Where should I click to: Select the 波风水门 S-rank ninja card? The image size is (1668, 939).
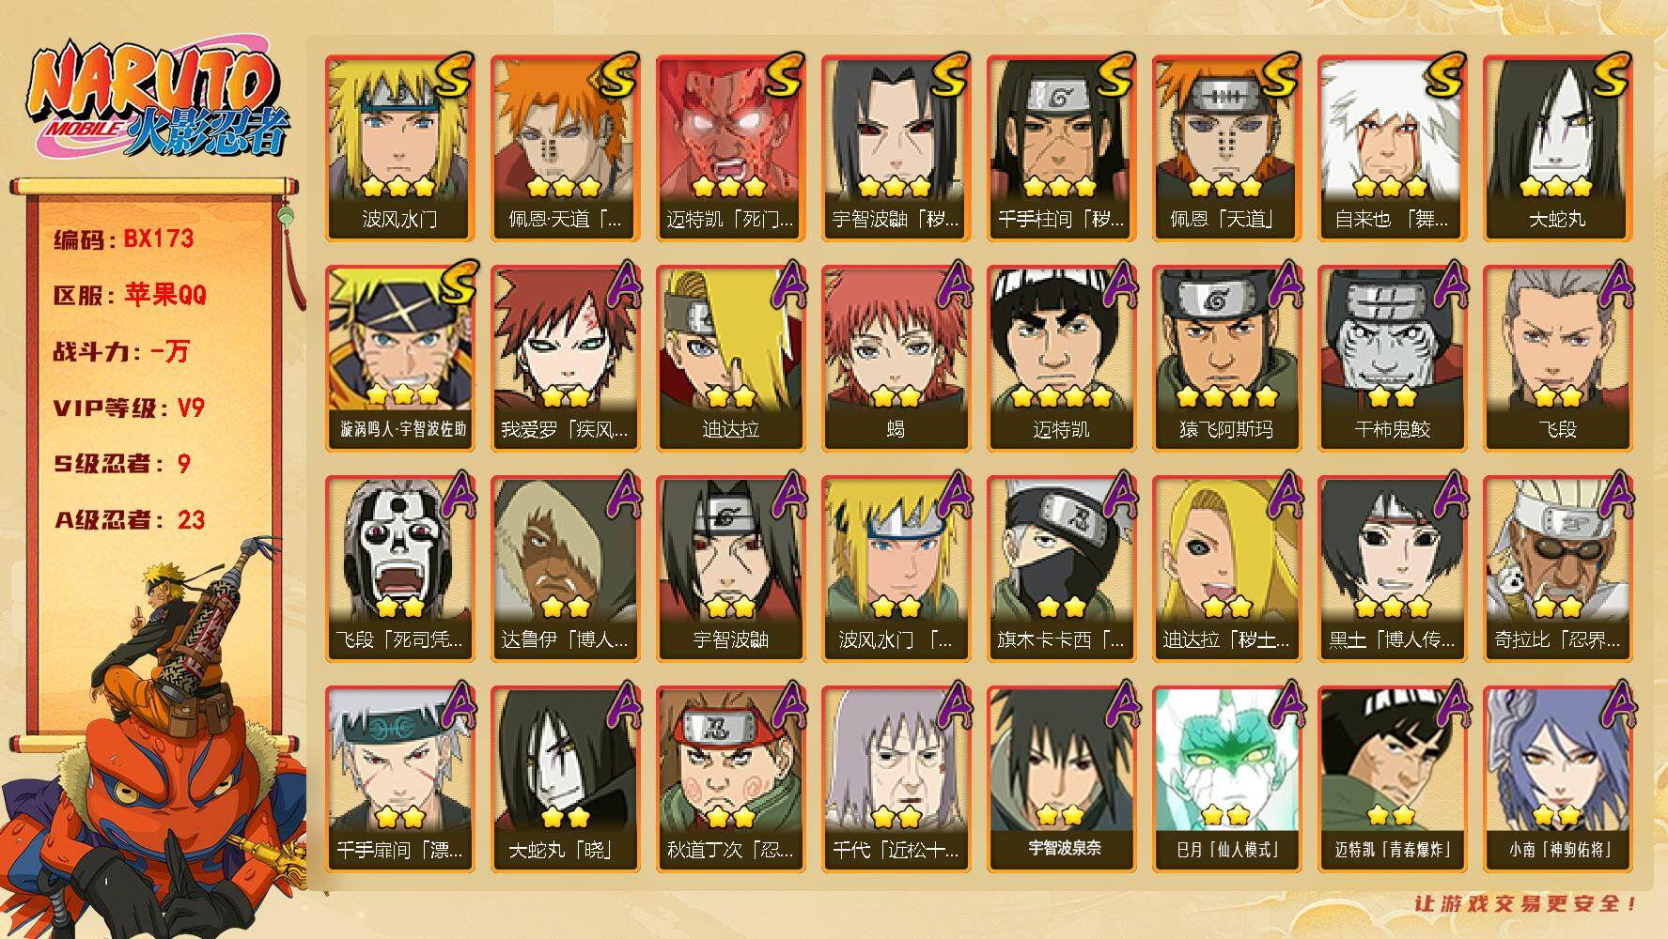coord(399,148)
